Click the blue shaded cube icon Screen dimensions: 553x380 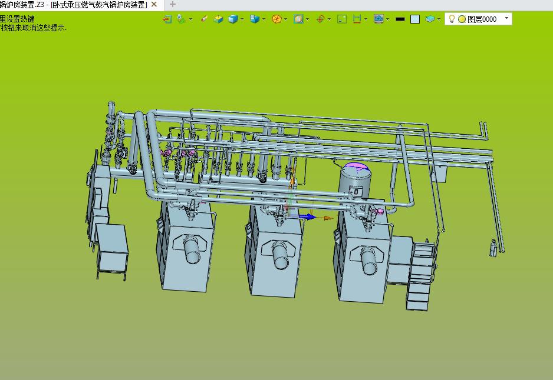coord(233,19)
